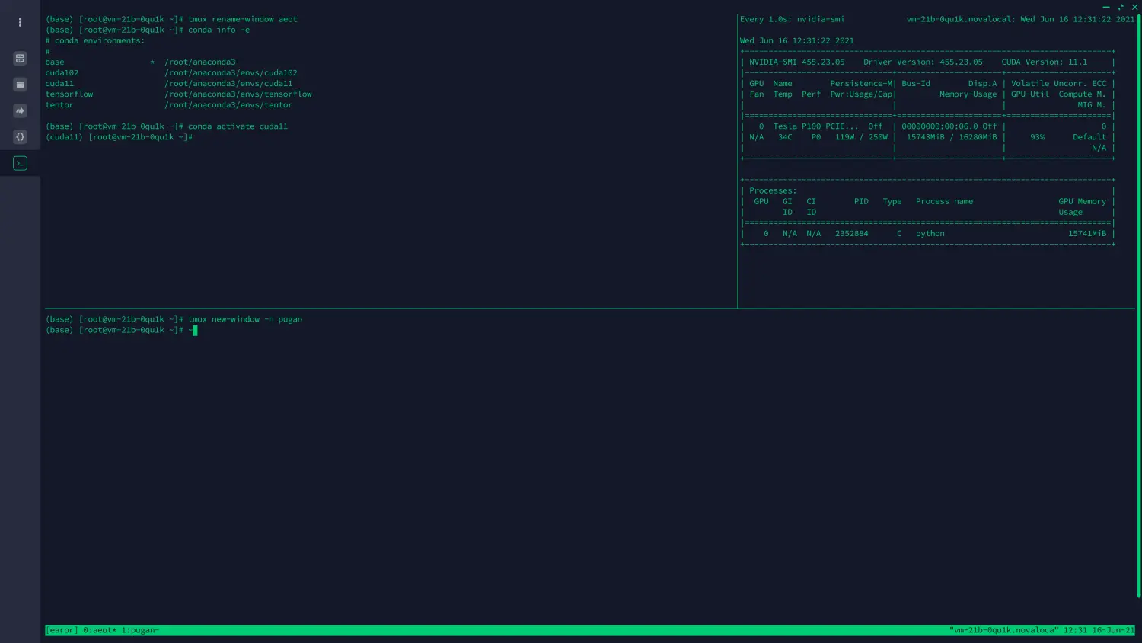
Task: Switch to tmux window 0:aeot
Action: [x=99, y=630]
